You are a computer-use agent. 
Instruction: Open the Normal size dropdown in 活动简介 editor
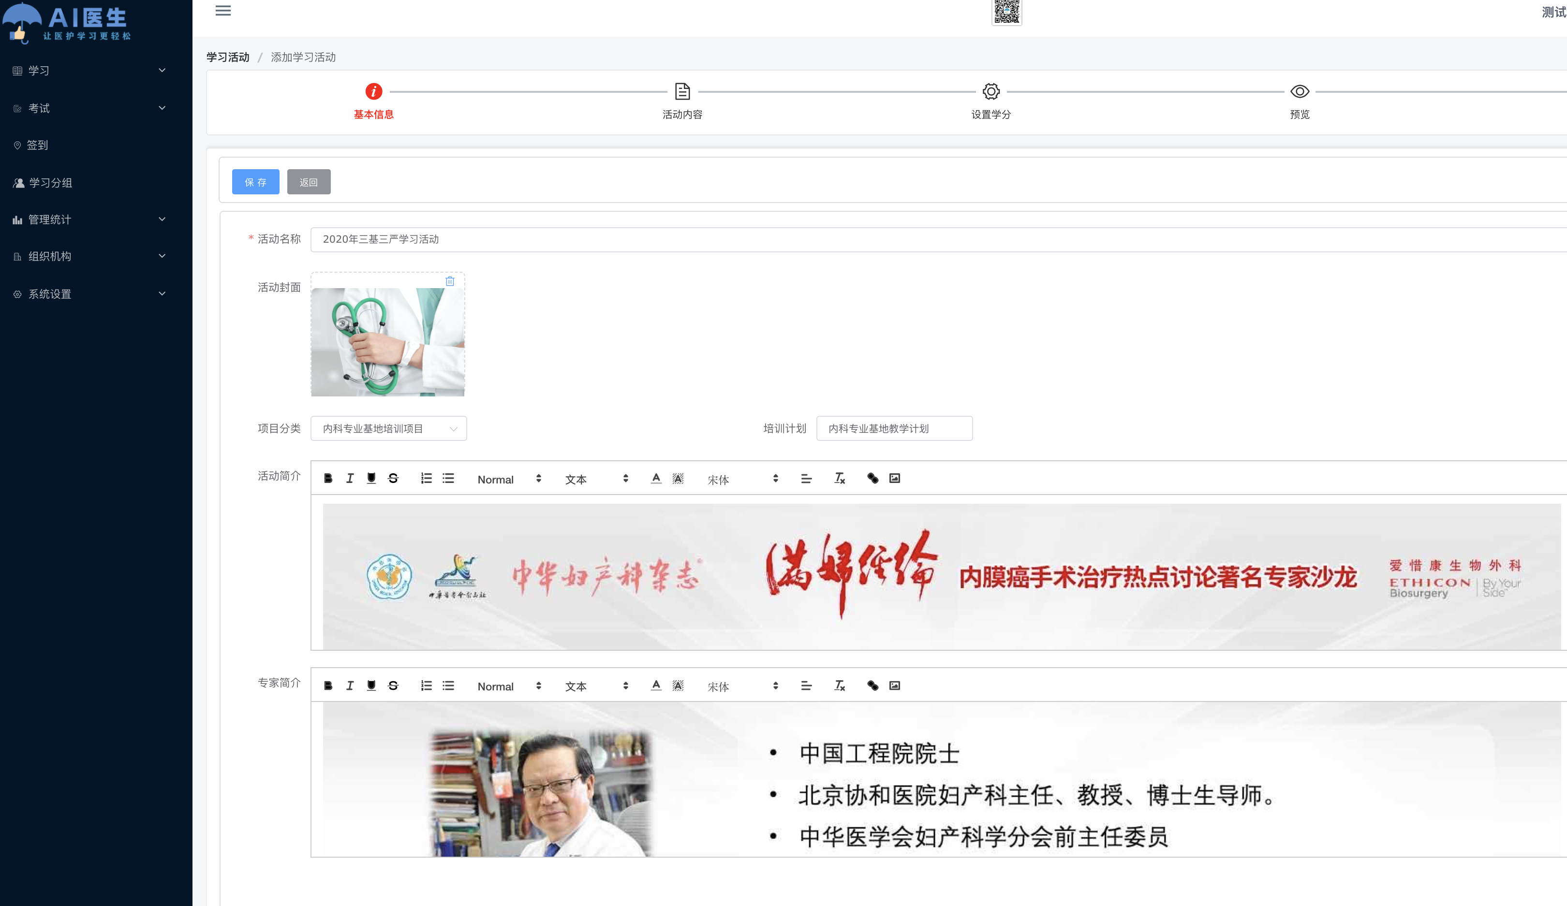pos(509,479)
